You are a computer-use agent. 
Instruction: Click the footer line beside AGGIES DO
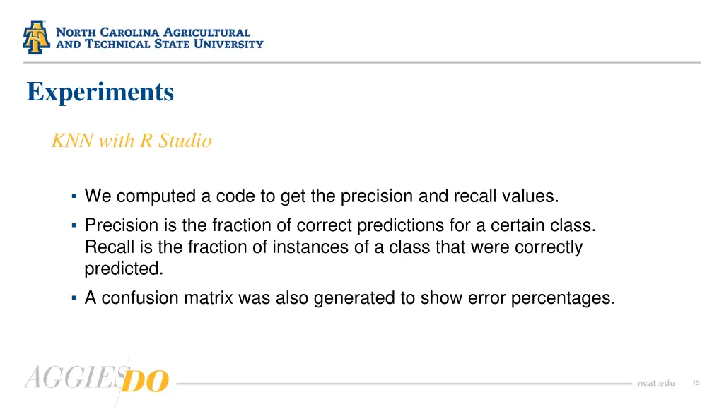pyautogui.click(x=404, y=384)
